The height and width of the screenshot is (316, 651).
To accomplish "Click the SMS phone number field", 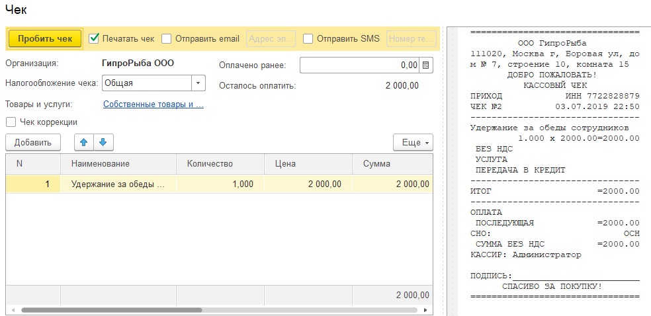I will click(x=411, y=38).
